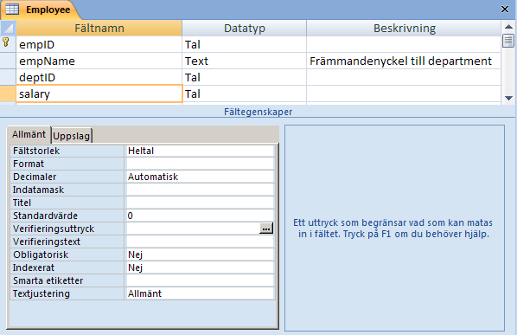Click the Fältnamn column header
Screen dimensions: 517x335
click(x=99, y=28)
